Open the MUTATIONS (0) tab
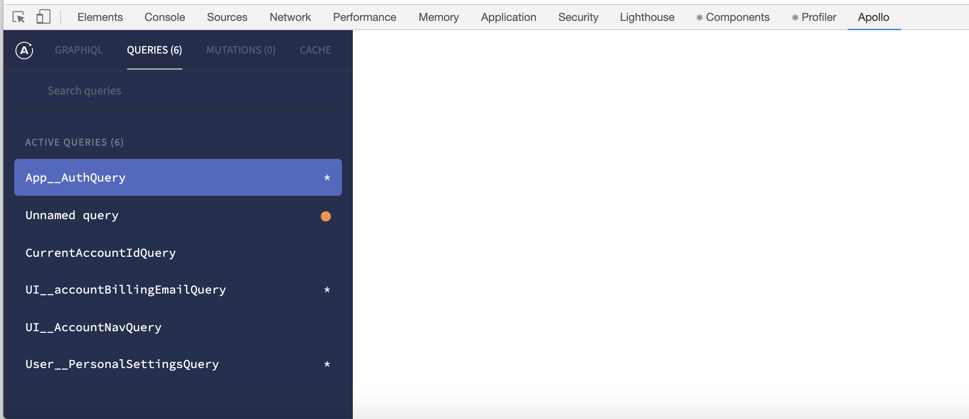The width and height of the screenshot is (969, 419). tap(241, 50)
